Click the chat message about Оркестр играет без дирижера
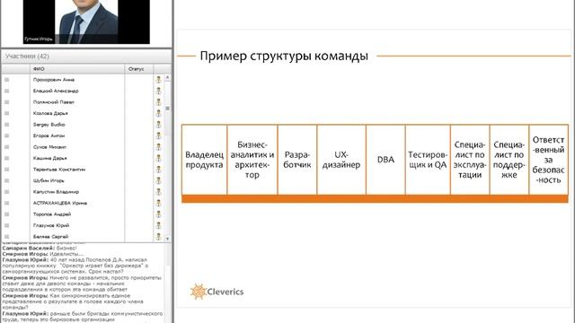 (75, 266)
